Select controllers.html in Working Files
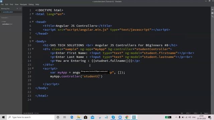Image resolution: width=214 pixels, height=120 pixels. tap(8, 12)
